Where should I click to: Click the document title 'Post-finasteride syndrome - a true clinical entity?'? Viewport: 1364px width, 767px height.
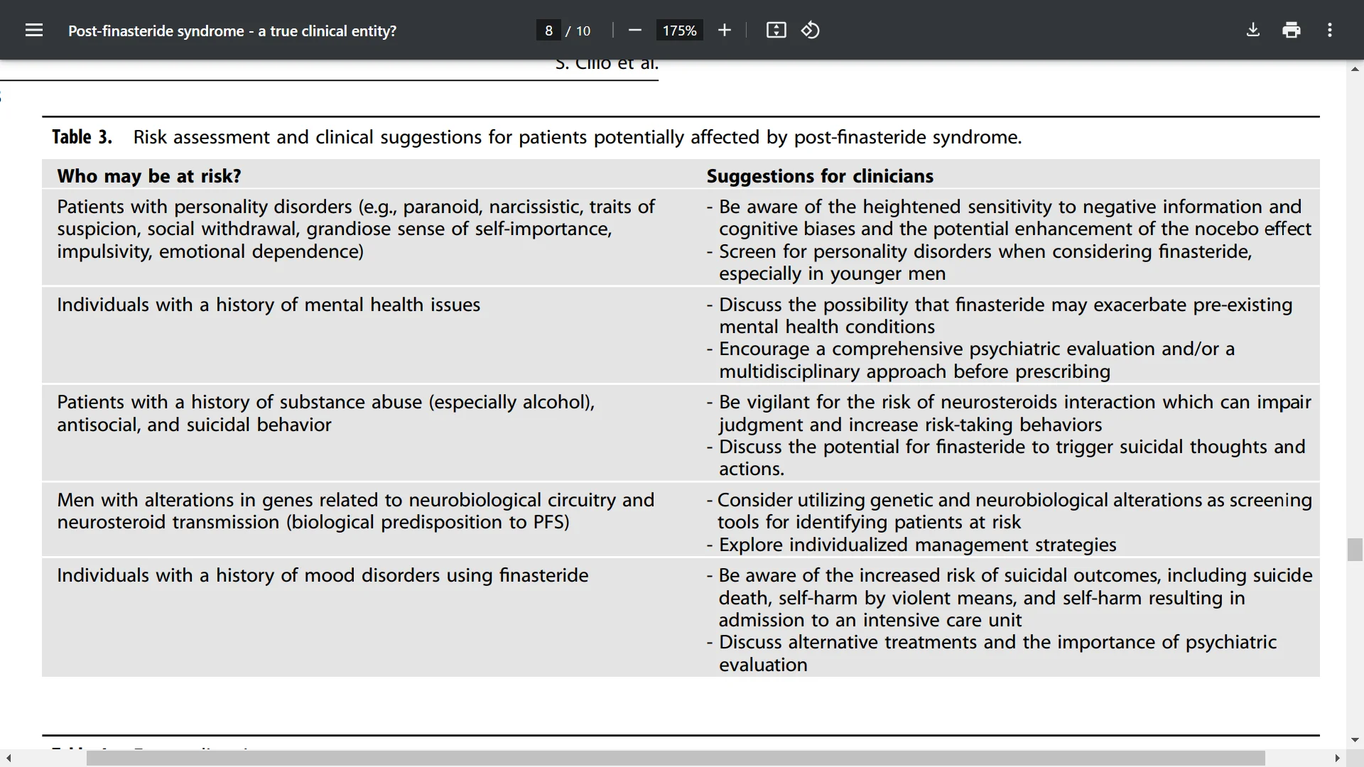click(232, 31)
